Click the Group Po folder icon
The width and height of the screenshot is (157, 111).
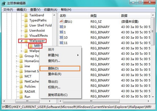coord(21,56)
